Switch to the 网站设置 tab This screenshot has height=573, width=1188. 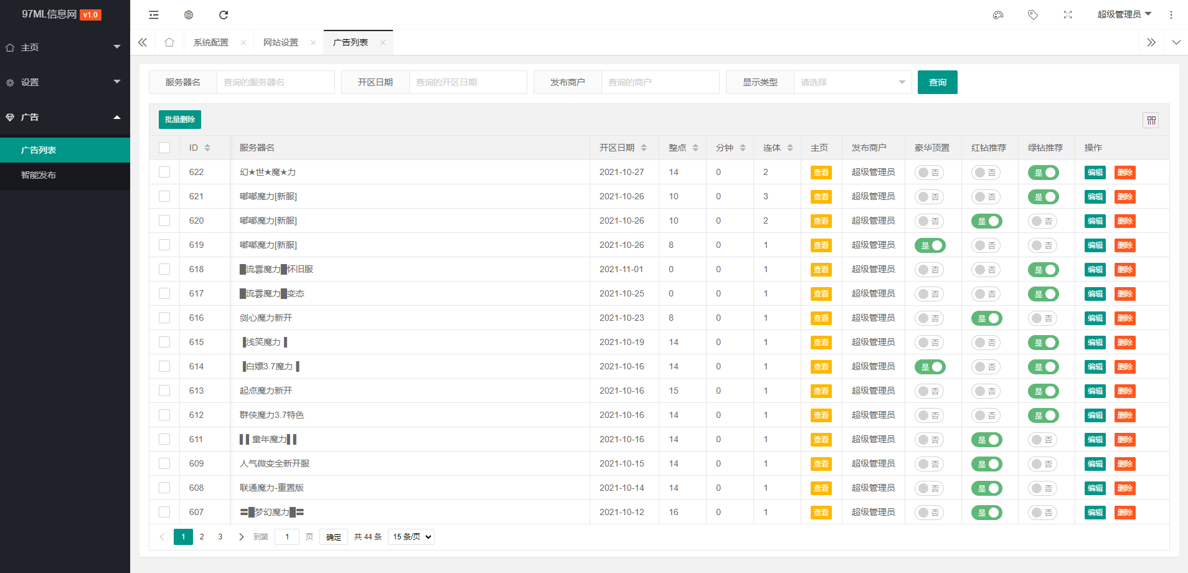pos(280,42)
